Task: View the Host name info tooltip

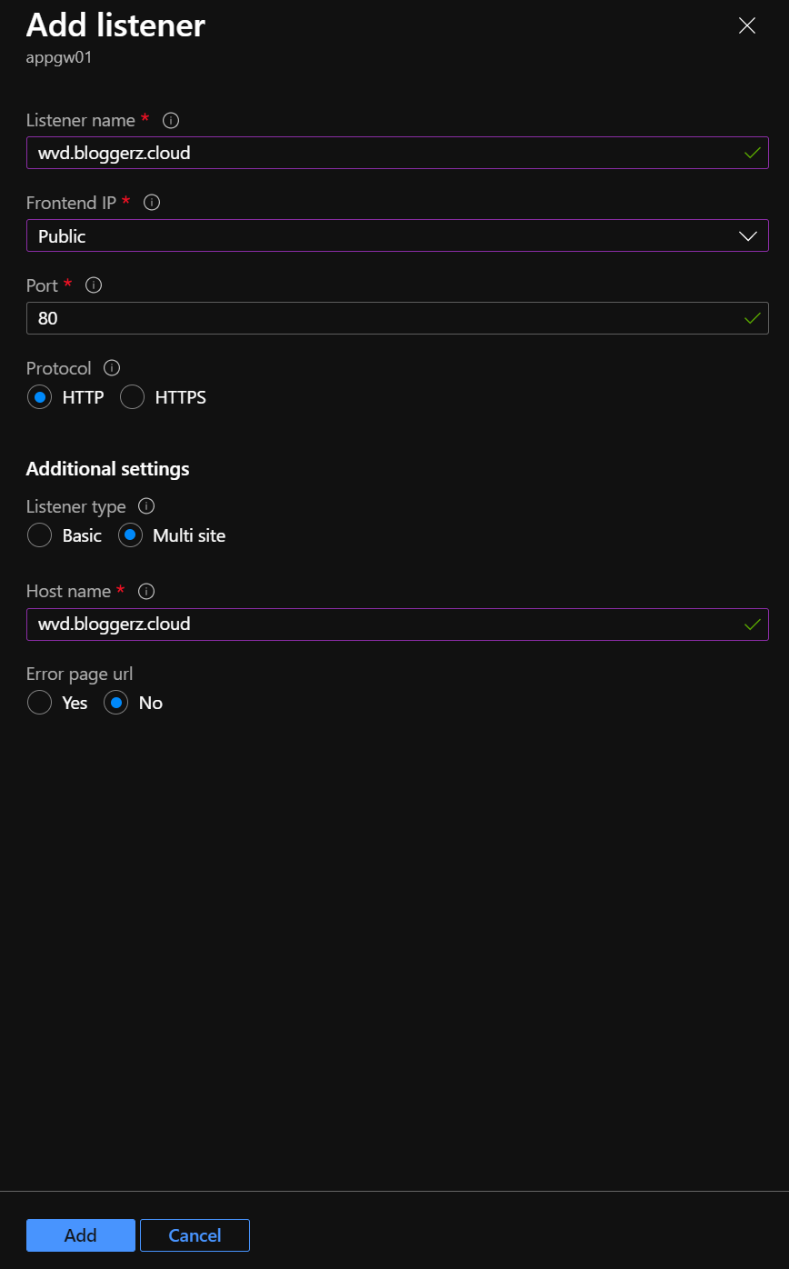Action: click(x=146, y=591)
